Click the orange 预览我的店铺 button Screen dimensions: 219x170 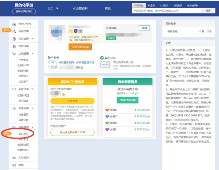[80, 47]
